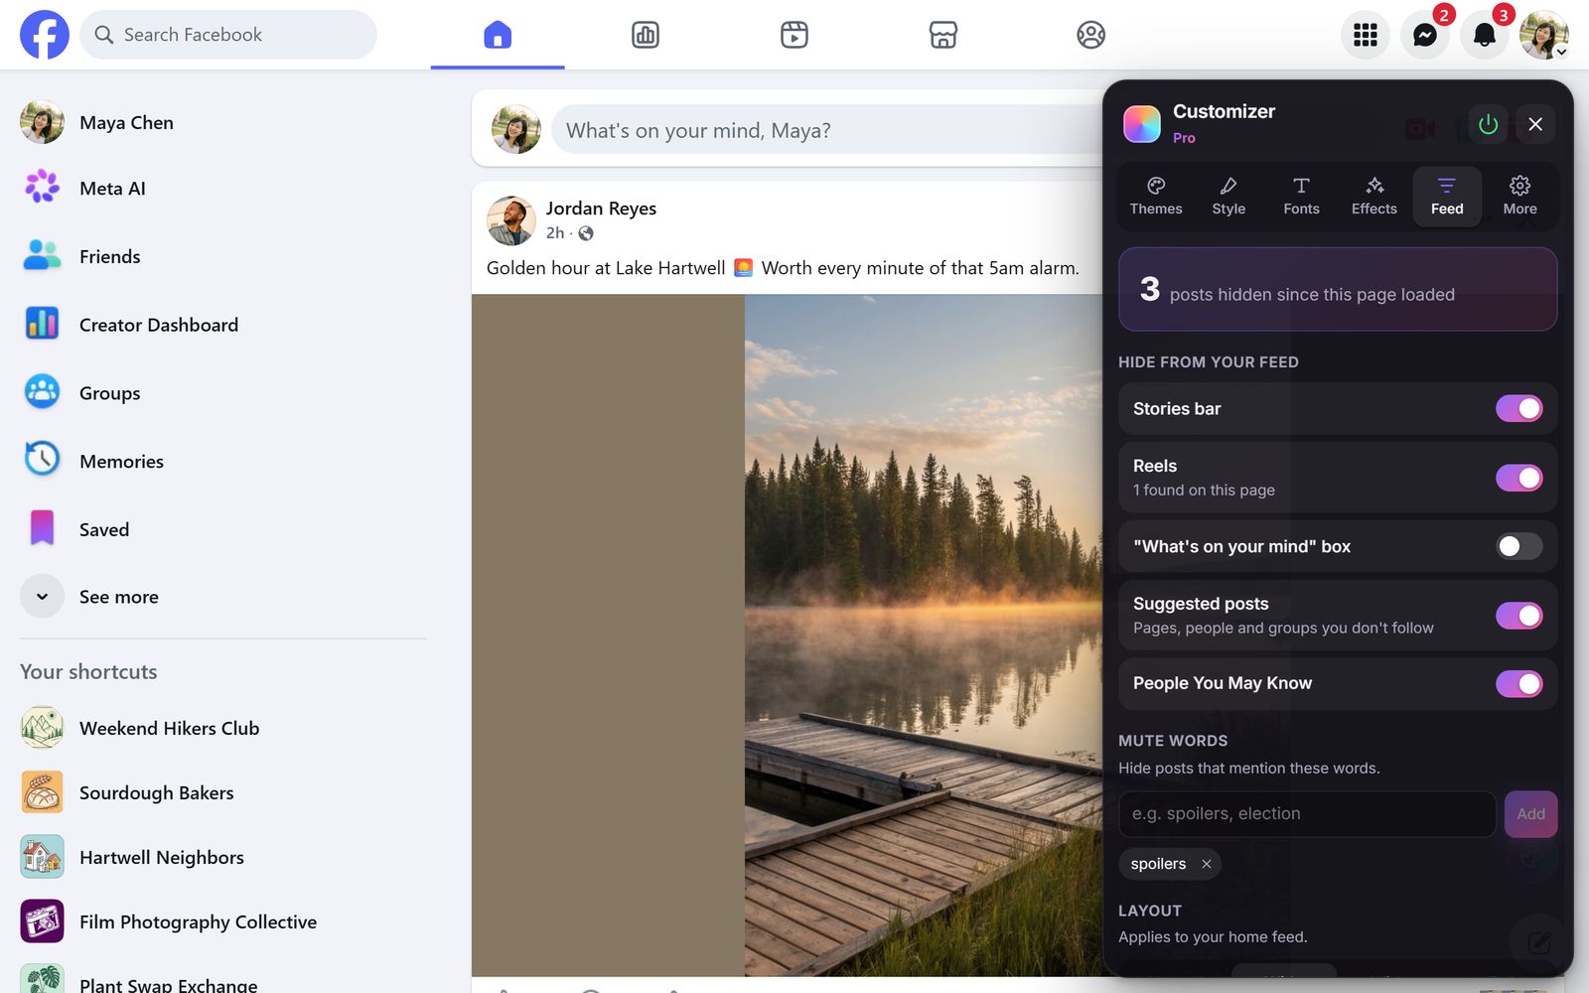Toggle the Suggested posts switch
This screenshot has height=993, width=1589.
tap(1518, 616)
